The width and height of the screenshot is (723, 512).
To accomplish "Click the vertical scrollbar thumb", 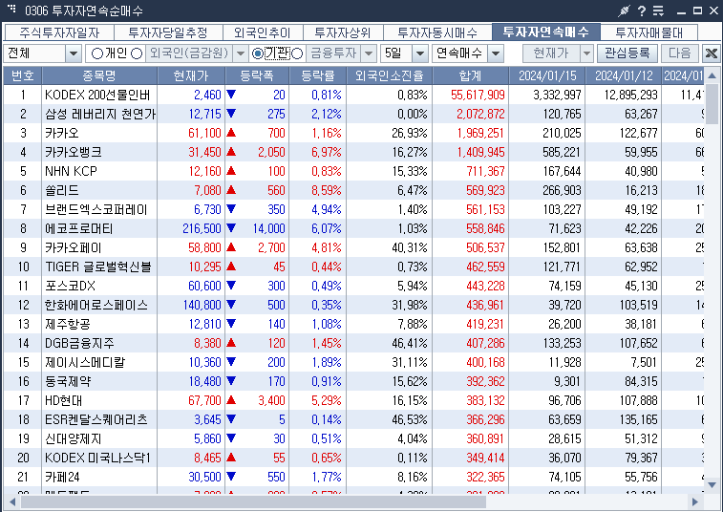I will click(x=712, y=103).
